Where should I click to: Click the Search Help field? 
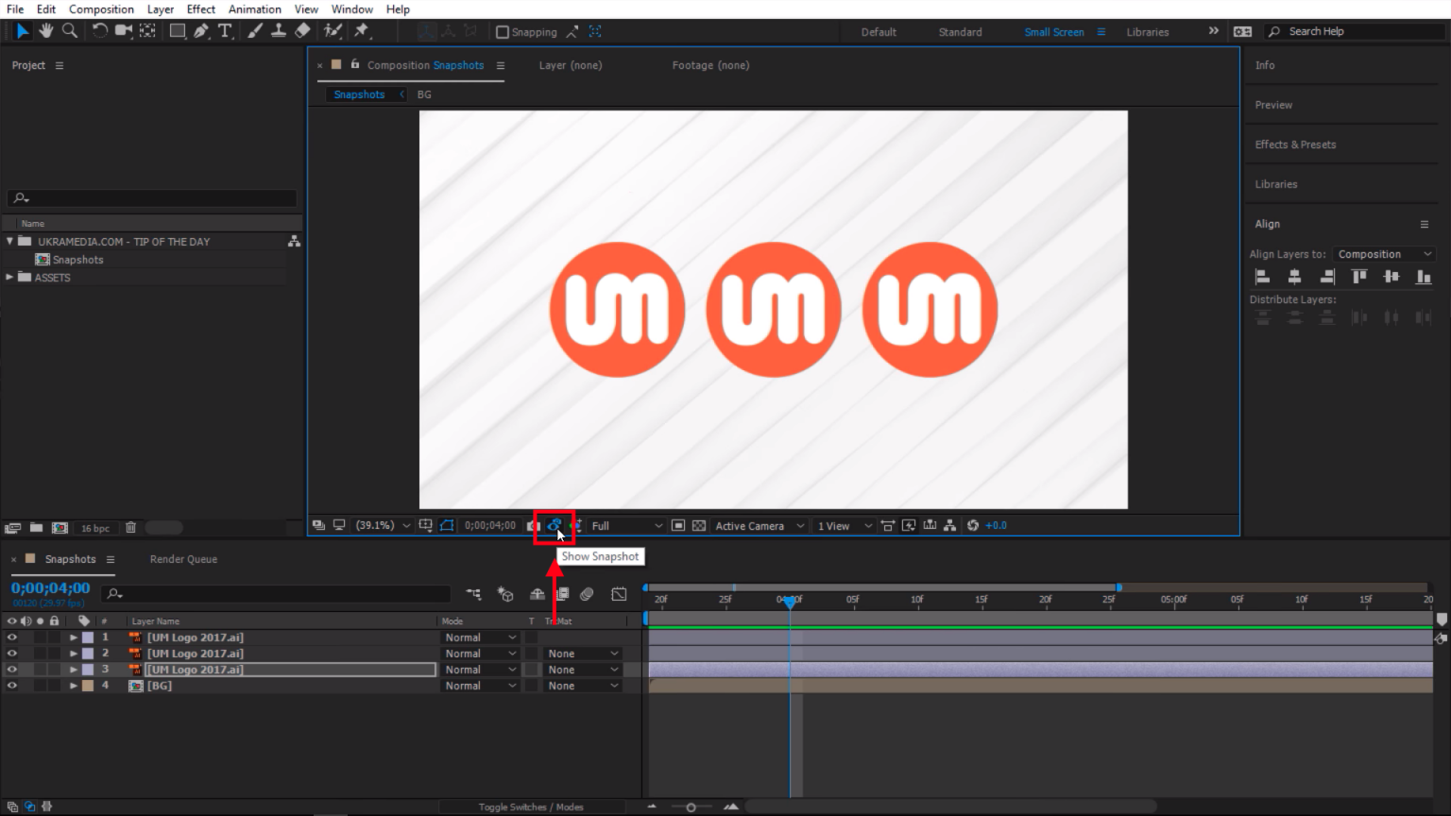tap(1356, 32)
